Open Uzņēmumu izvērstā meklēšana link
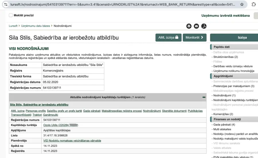The image size is (258, 158). [x=225, y=16]
